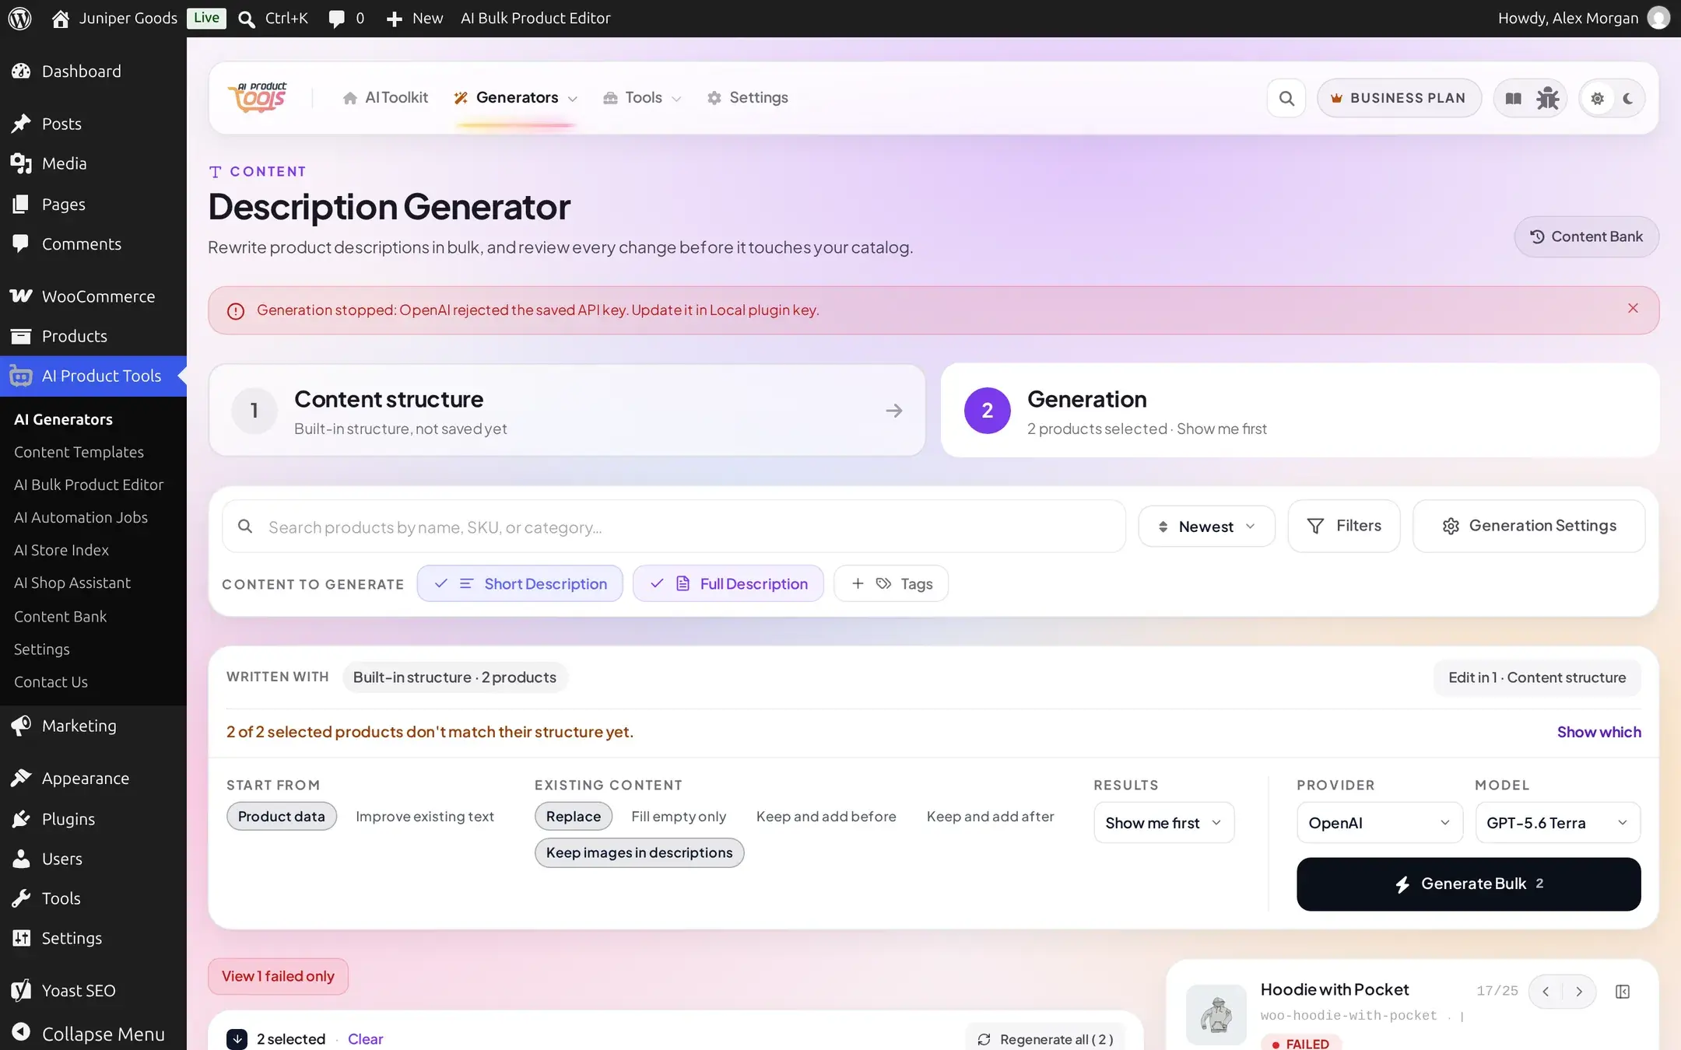The image size is (1681, 1050).
Task: Select Improve existing text option
Action: tap(425, 816)
